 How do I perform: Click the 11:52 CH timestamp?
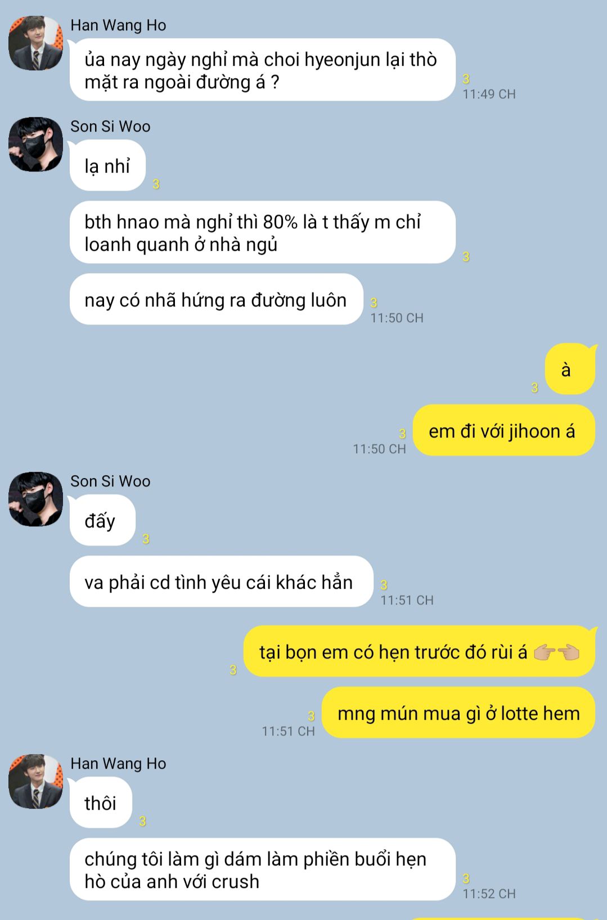pyautogui.click(x=489, y=894)
